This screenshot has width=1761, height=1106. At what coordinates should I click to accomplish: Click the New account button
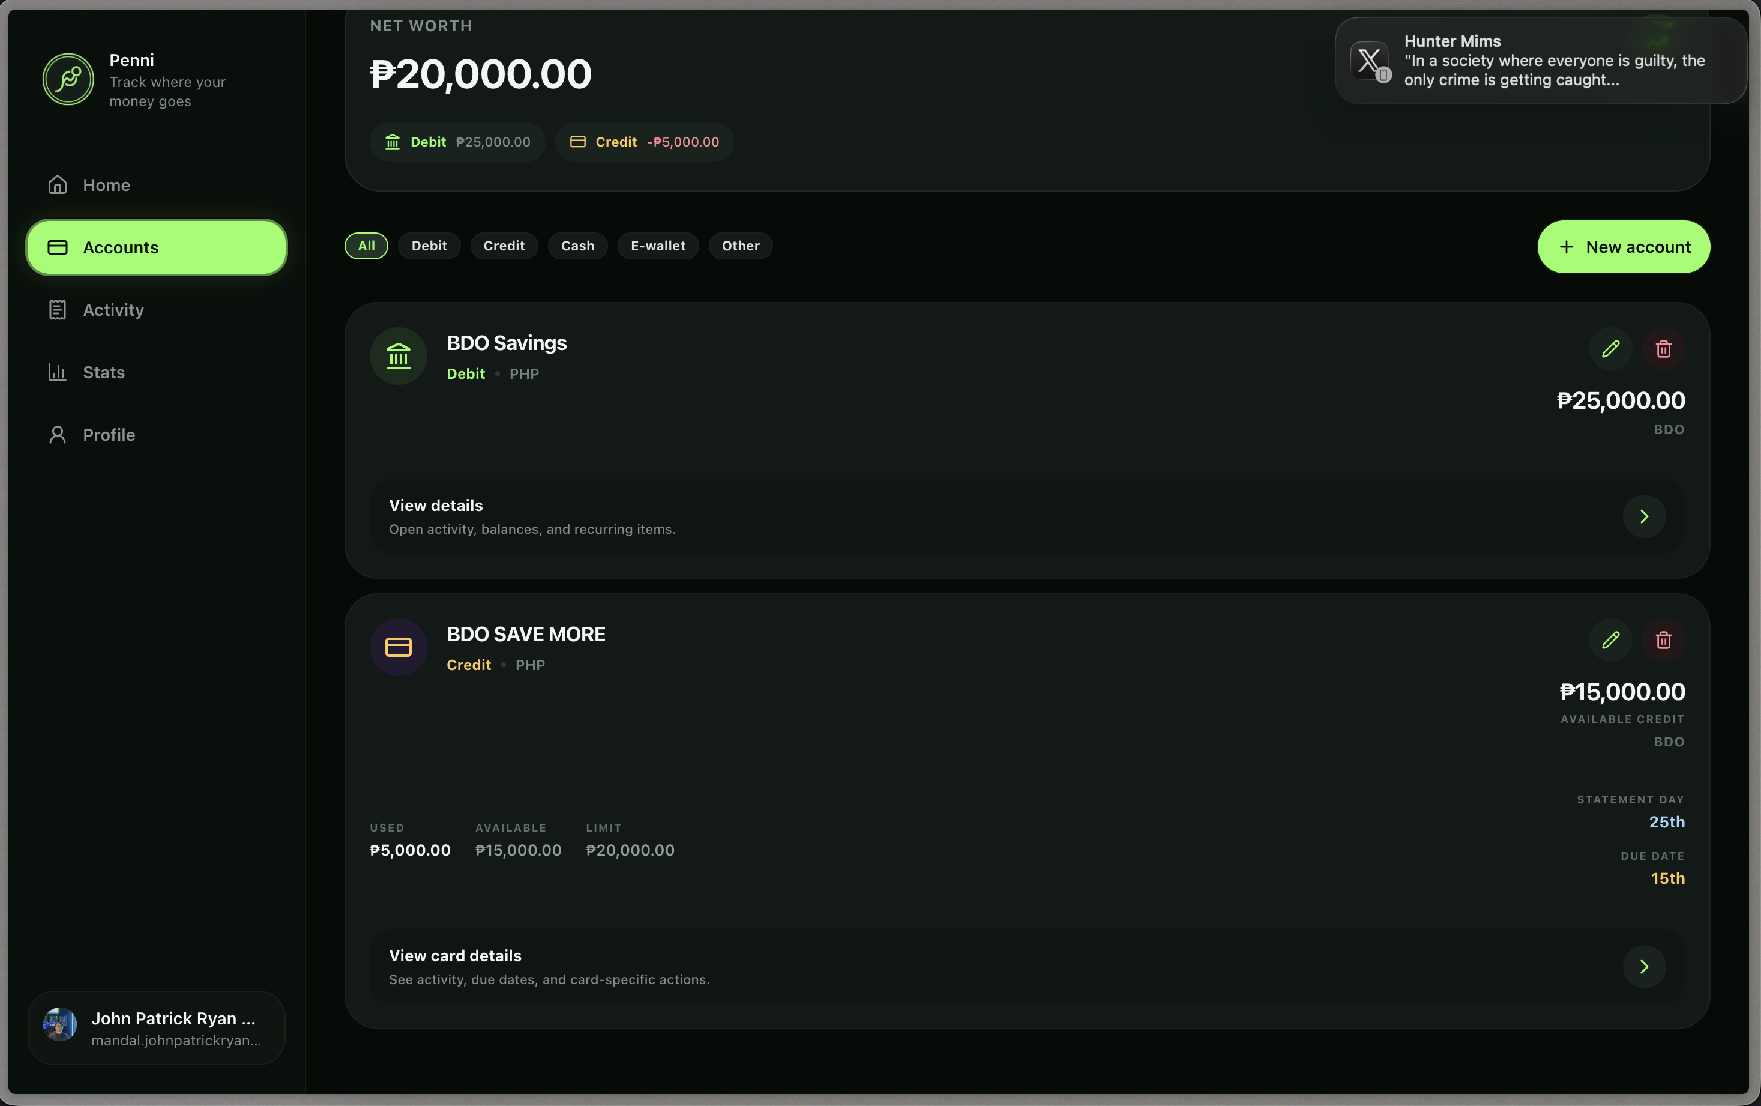[x=1624, y=247]
